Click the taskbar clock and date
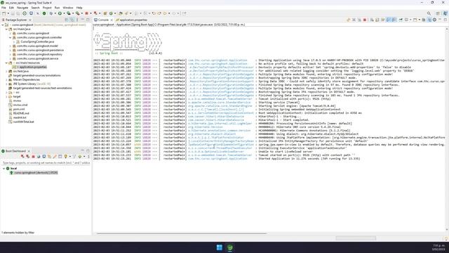The height and width of the screenshot is (253, 449). 438,247
